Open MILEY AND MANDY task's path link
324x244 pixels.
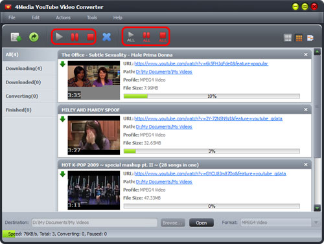tap(164, 127)
